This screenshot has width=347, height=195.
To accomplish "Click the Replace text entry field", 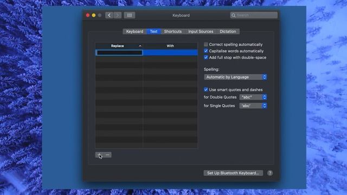I will [x=119, y=53].
